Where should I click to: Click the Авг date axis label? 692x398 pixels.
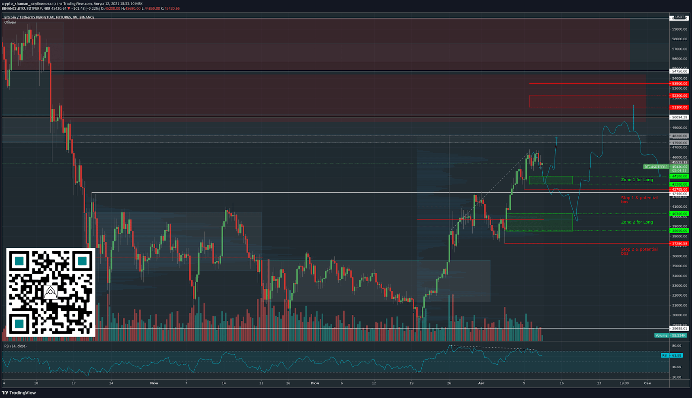tap(481, 383)
